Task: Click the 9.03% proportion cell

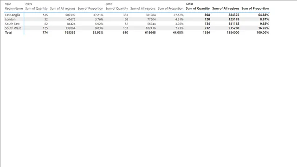Action: point(99,28)
